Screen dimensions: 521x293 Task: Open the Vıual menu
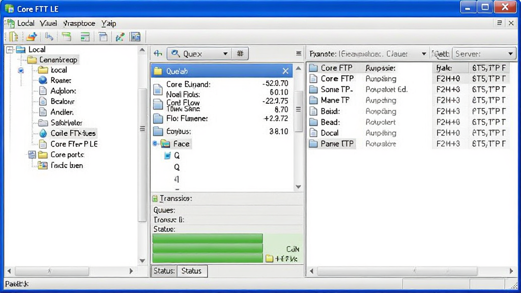pyautogui.click(x=48, y=23)
